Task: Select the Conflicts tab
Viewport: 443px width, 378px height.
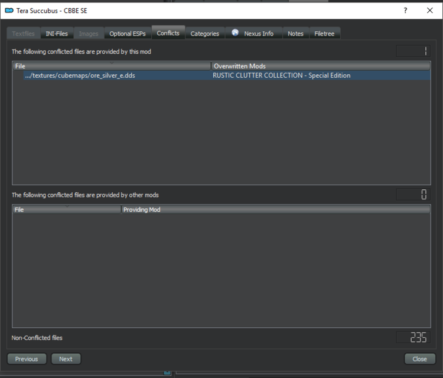Action: point(168,33)
